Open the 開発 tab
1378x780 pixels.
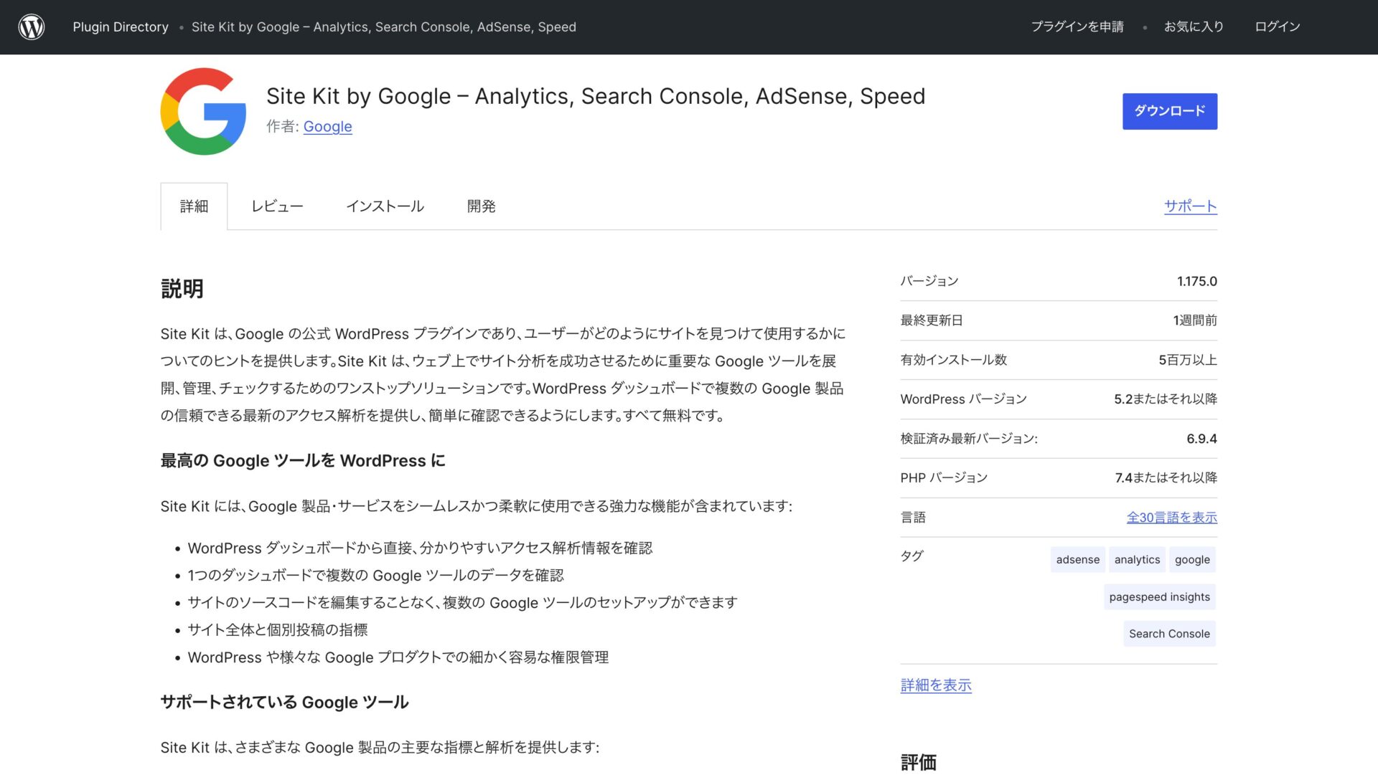(x=481, y=206)
